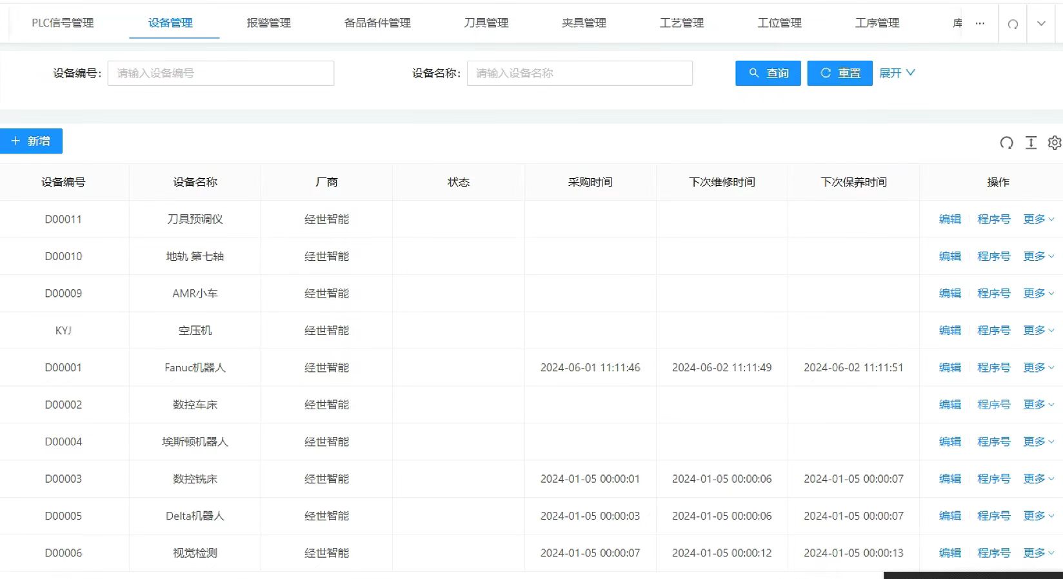Open 更多 dropdown for 视觉检测 row
Viewport: 1063px width, 579px height.
click(x=1038, y=553)
